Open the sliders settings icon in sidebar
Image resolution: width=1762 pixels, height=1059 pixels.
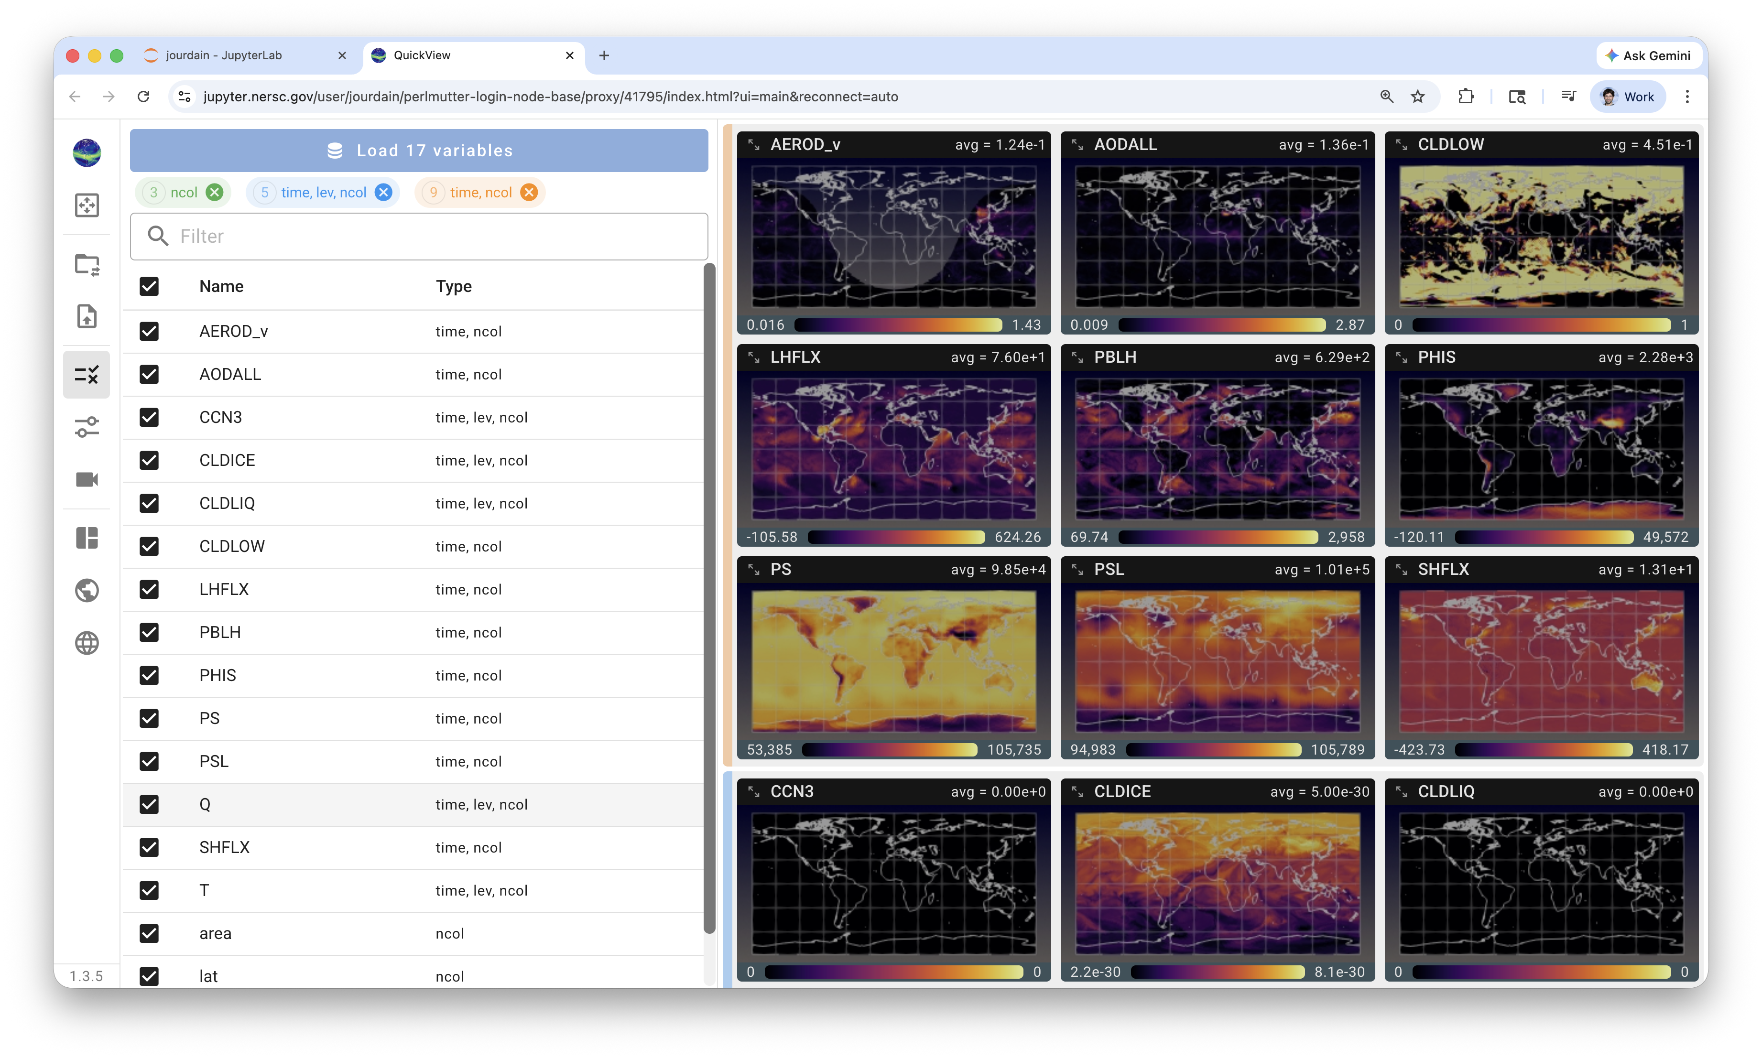click(x=87, y=427)
